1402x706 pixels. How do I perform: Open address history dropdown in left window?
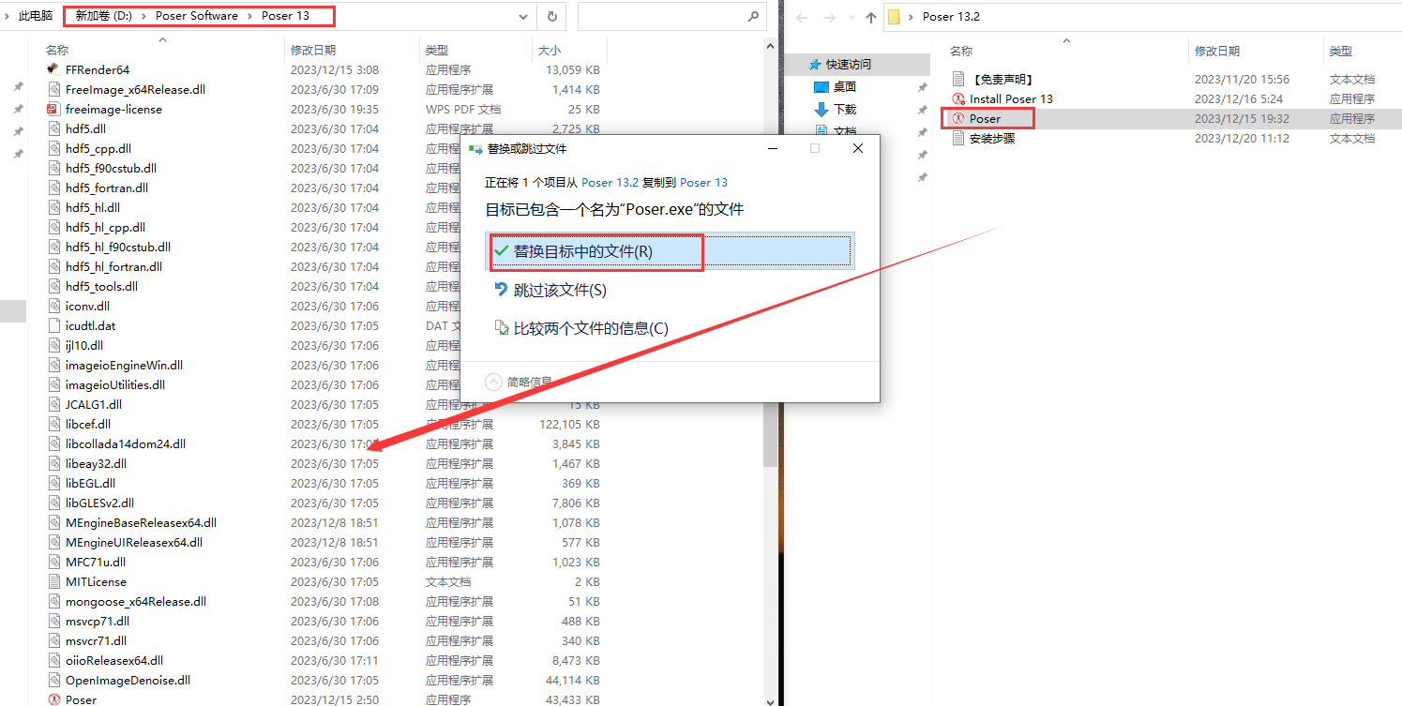coord(523,17)
